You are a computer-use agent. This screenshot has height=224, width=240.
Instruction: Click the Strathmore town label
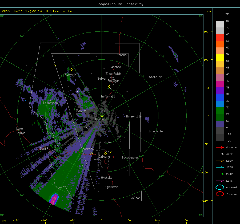click(130, 158)
